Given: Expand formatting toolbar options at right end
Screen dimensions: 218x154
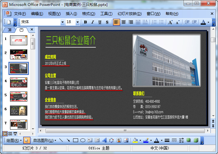Looking at the screenshot, I should 214,22.
